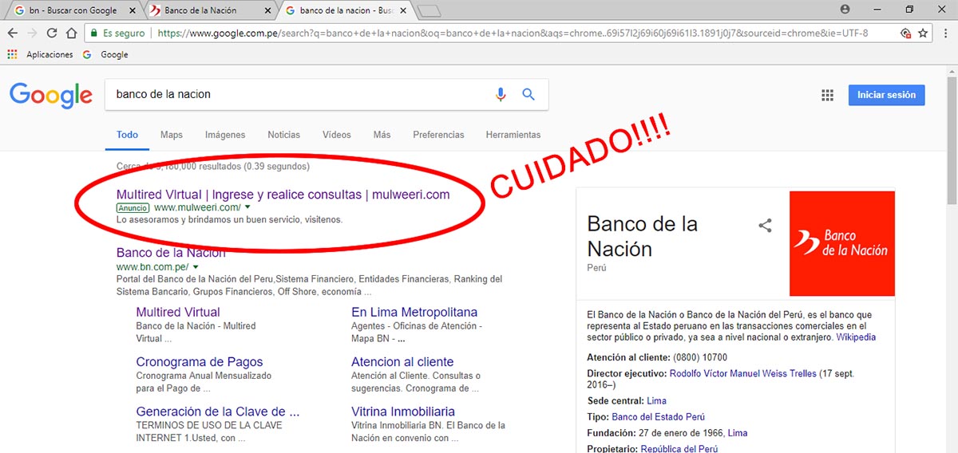Open Herramientas search tools
The width and height of the screenshot is (958, 453).
tap(513, 135)
